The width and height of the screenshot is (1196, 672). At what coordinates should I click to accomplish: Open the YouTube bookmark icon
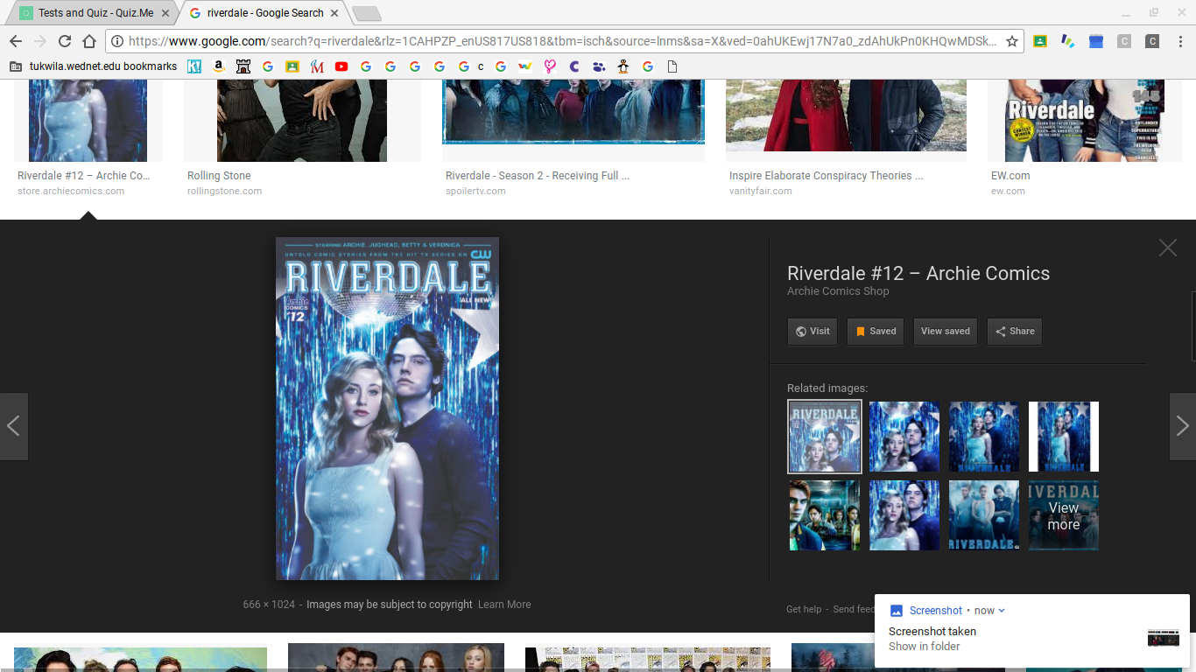click(341, 66)
